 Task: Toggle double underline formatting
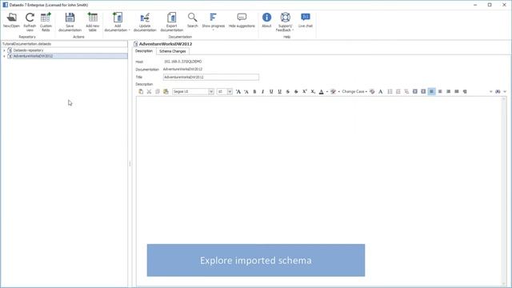point(279,92)
